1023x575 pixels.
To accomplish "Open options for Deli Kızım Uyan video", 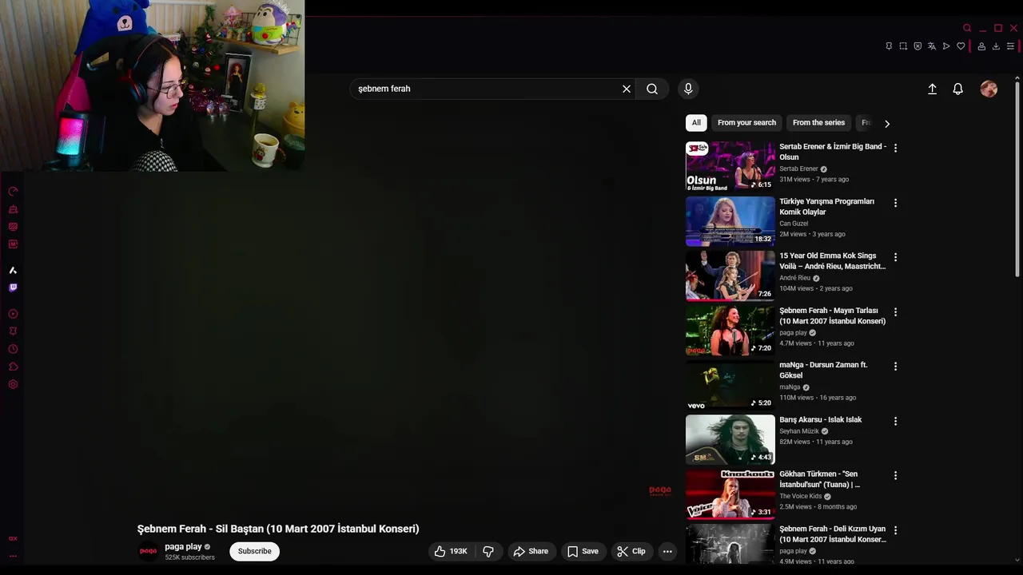I will (x=895, y=530).
